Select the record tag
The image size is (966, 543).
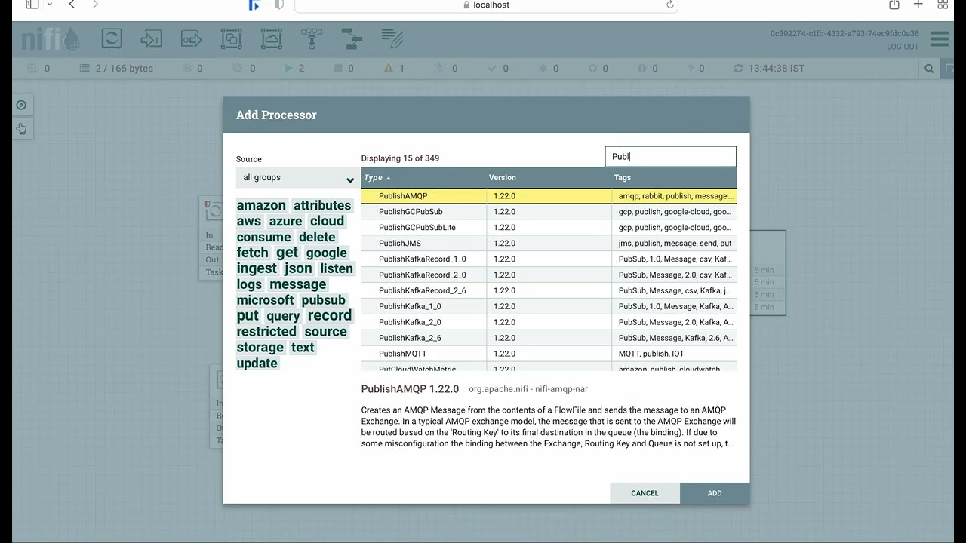pos(329,316)
